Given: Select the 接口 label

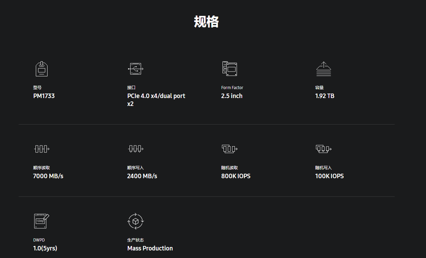Looking at the screenshot, I should (x=132, y=88).
